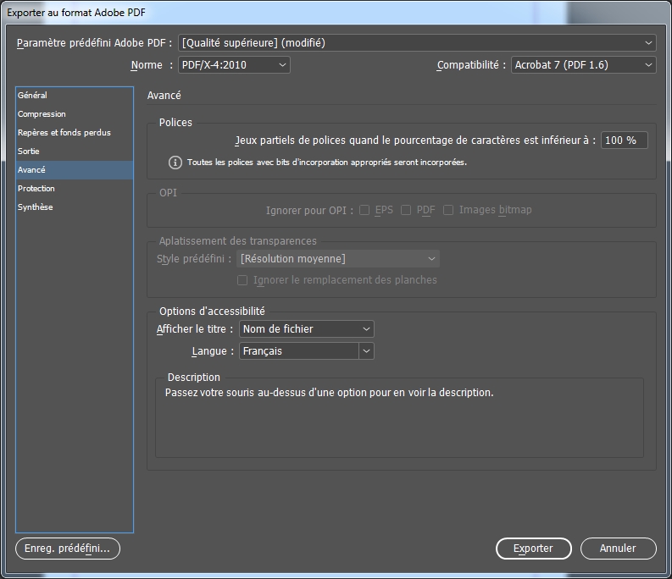This screenshot has width=672, height=579.
Task: Show the Synthèse section
Action: (x=75, y=207)
